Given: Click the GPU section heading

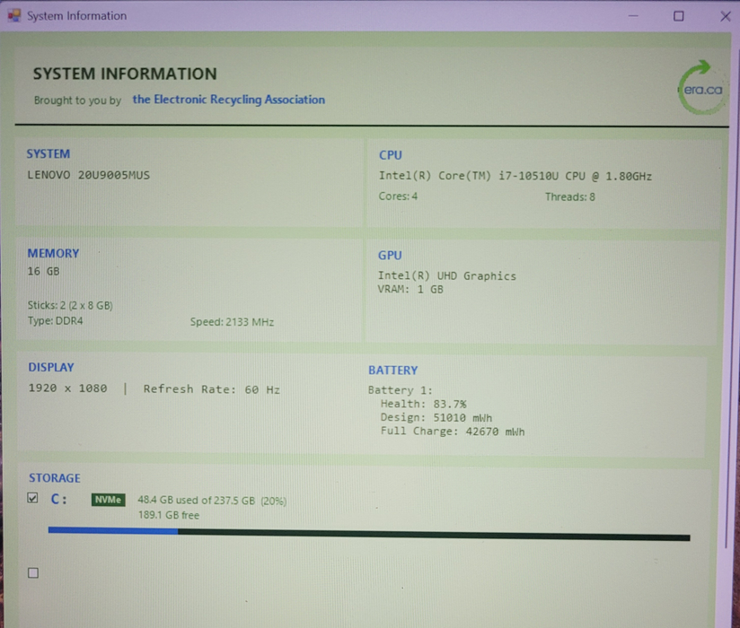Looking at the screenshot, I should point(390,255).
